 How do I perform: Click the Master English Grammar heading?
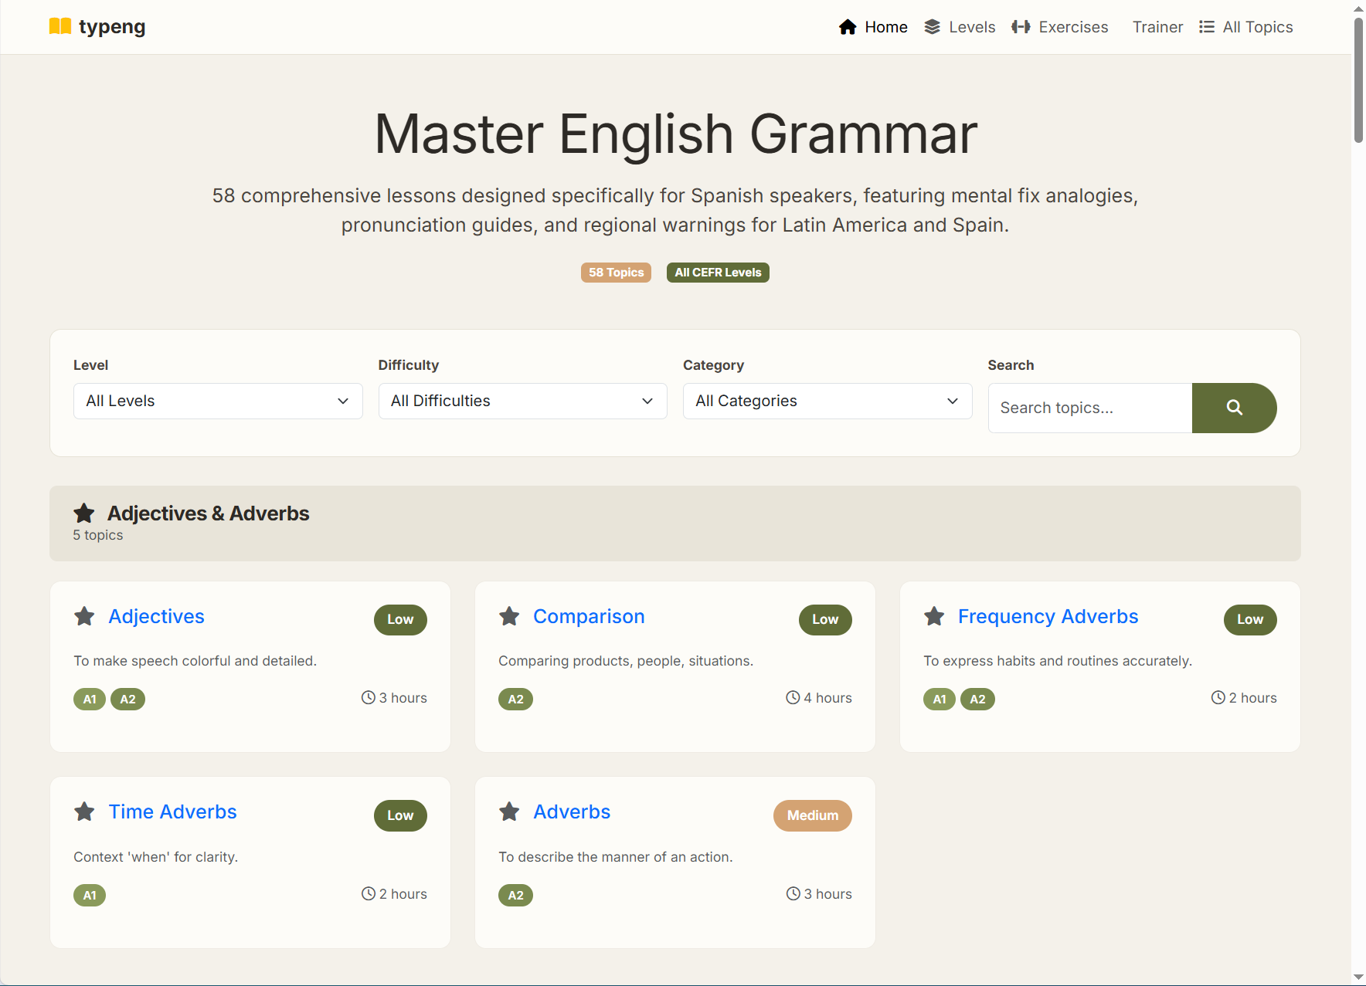tap(676, 134)
